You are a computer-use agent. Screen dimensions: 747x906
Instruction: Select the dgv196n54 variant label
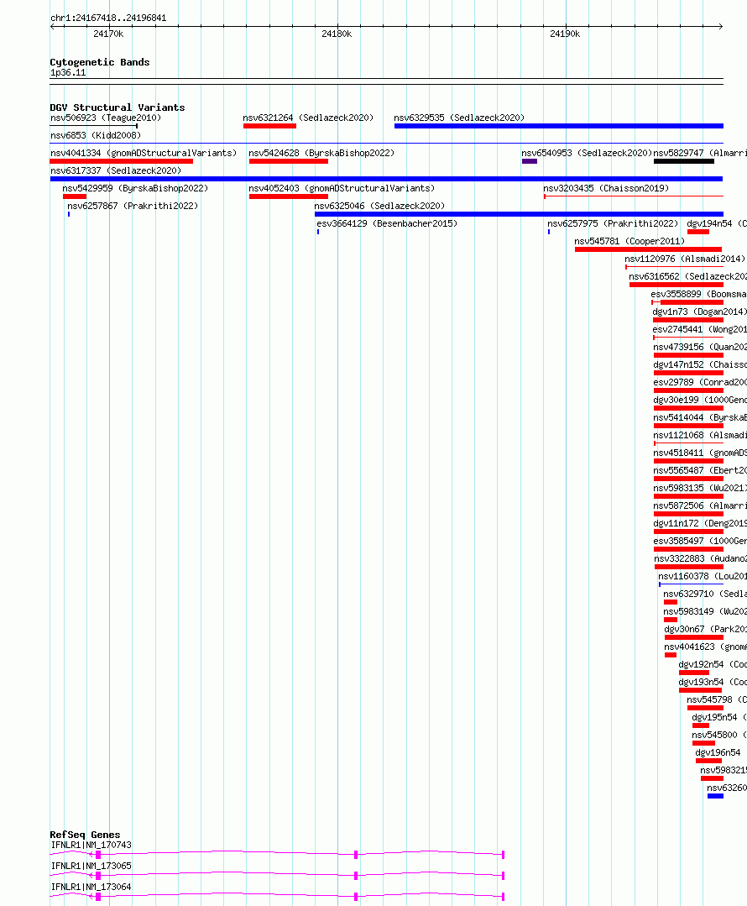point(718,752)
